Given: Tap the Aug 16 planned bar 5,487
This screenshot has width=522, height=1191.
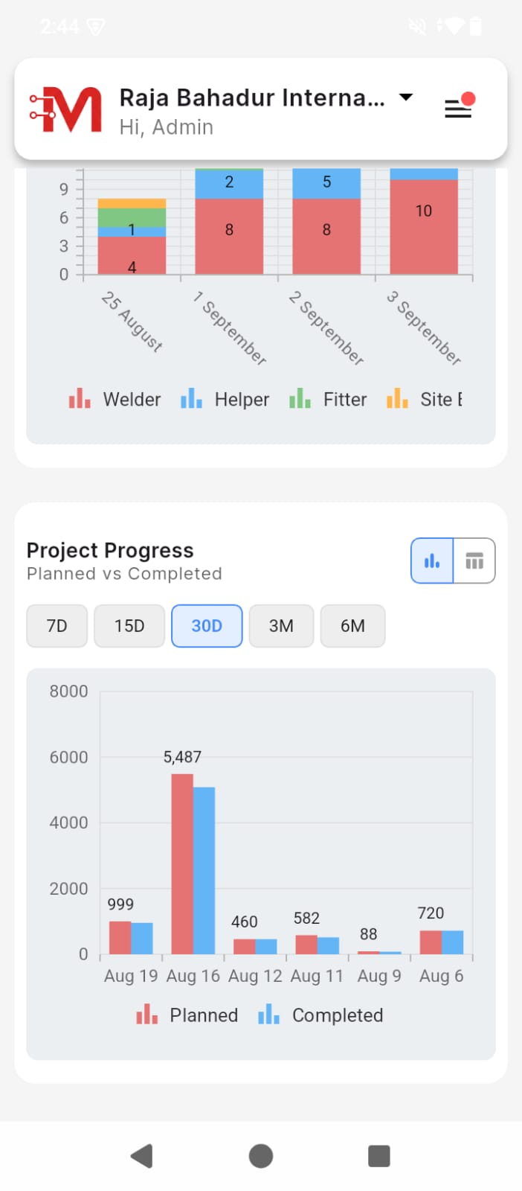Looking at the screenshot, I should pos(182,863).
